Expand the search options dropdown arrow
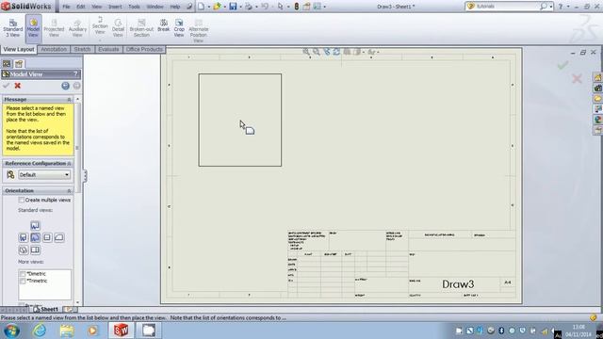Viewport: 603px width, 339px height. 550,7
